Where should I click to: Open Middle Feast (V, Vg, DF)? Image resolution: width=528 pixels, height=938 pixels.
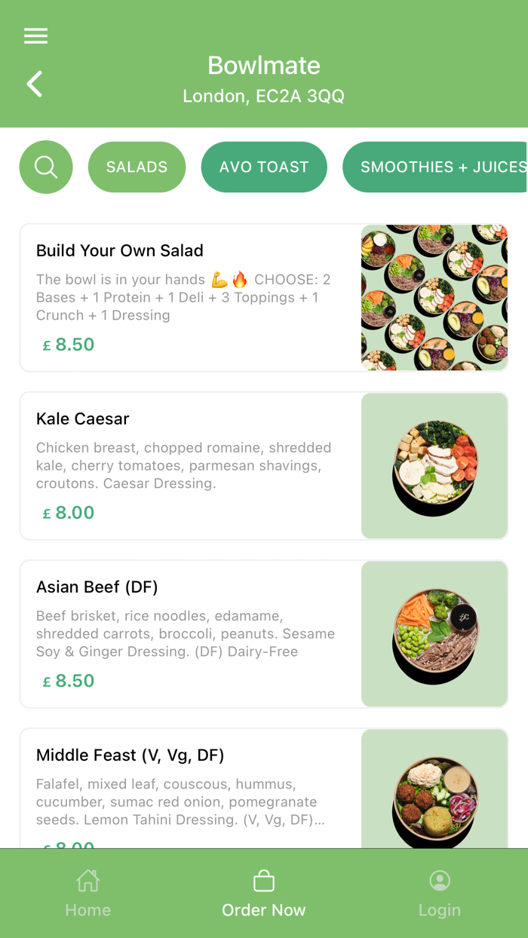click(130, 755)
